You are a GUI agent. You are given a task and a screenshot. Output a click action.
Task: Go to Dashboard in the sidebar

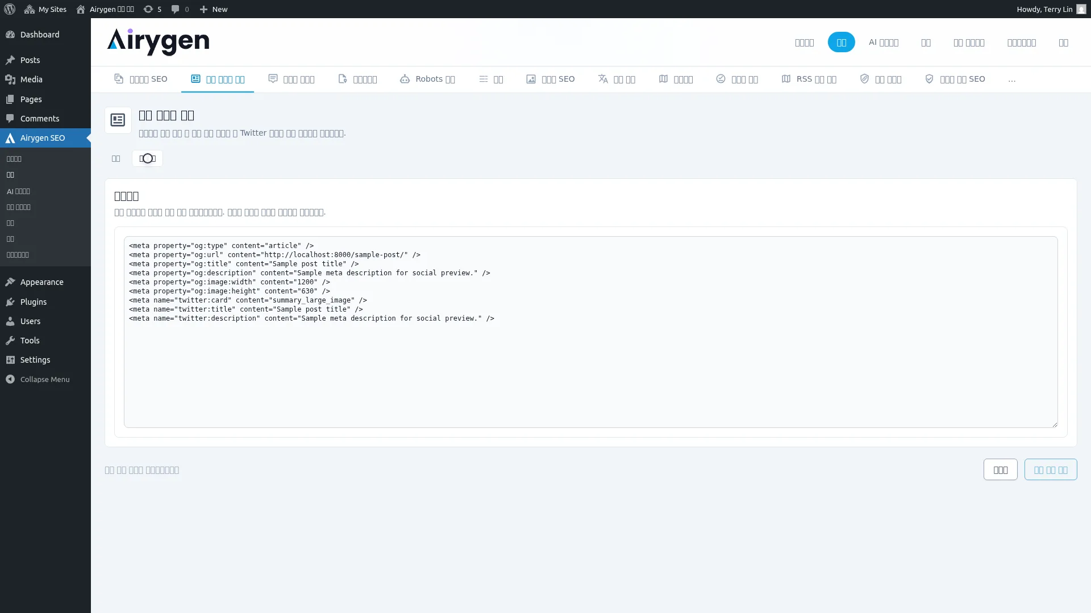[x=45, y=35]
